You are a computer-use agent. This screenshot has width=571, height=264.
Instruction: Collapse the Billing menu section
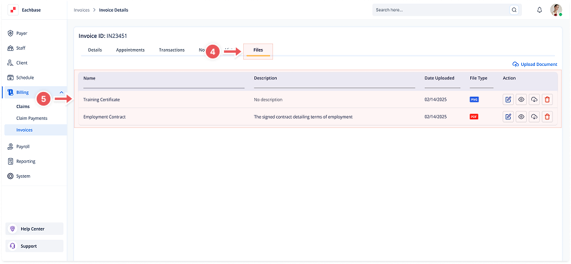coord(61,93)
